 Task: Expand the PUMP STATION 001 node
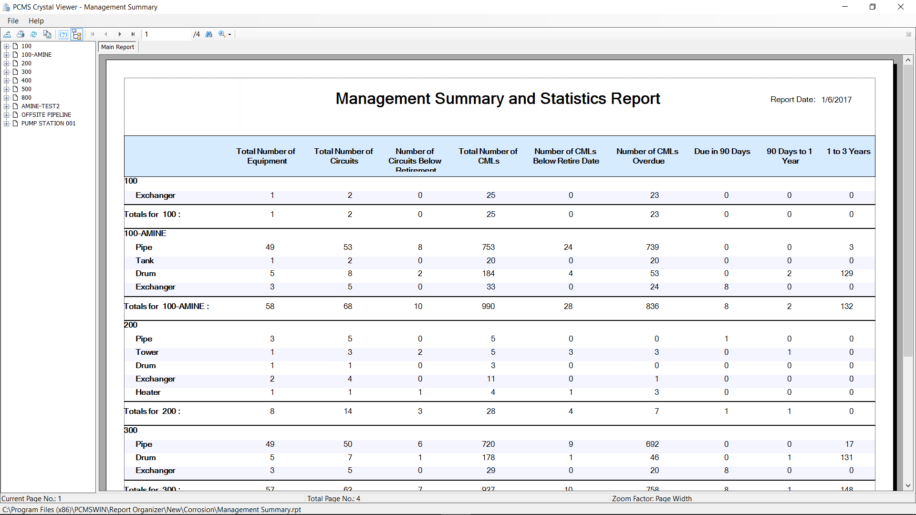[x=7, y=123]
